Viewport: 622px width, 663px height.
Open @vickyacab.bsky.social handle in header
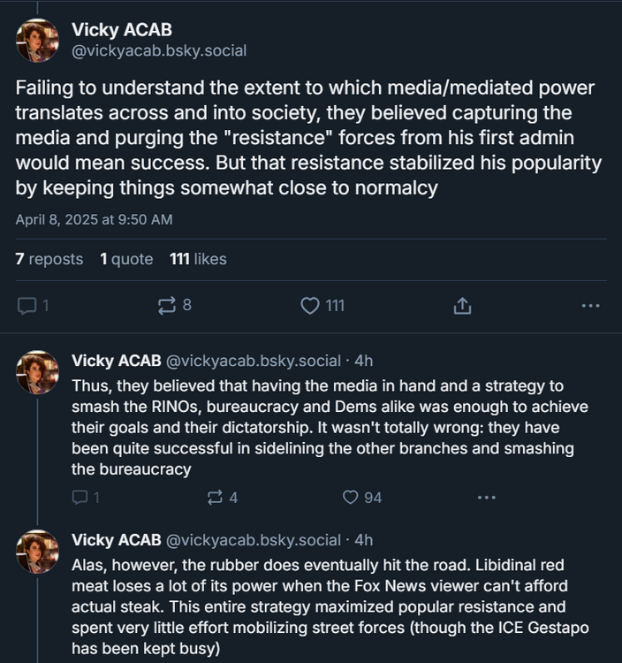[x=159, y=51]
